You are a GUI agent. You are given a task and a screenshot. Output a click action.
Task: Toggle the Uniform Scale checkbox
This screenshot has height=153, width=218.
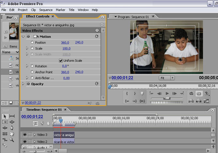(x=61, y=61)
